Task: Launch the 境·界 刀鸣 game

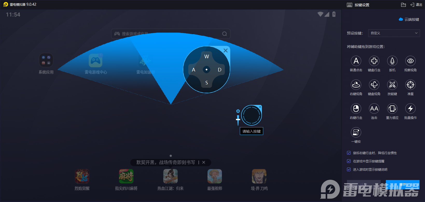Action: (x=259, y=176)
